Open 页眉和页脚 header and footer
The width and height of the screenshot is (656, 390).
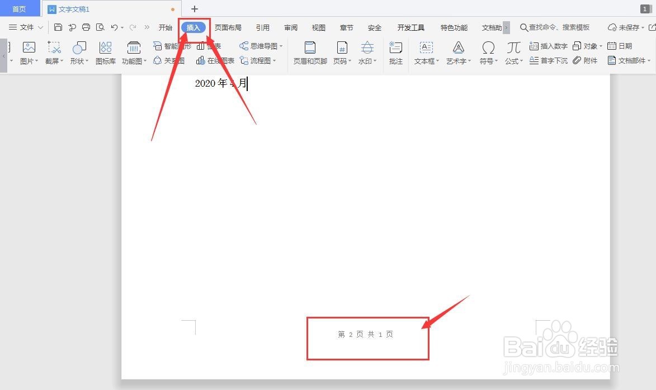pos(310,53)
